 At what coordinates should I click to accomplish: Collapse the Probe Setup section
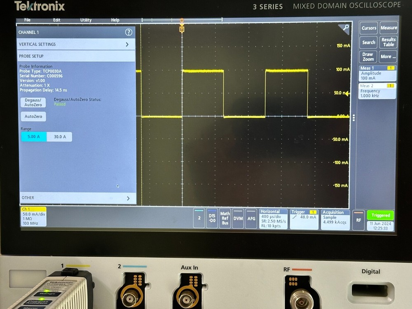click(76, 56)
